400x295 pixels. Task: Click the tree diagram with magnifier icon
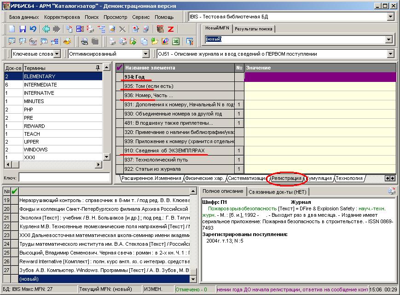pyautogui.click(x=54, y=41)
